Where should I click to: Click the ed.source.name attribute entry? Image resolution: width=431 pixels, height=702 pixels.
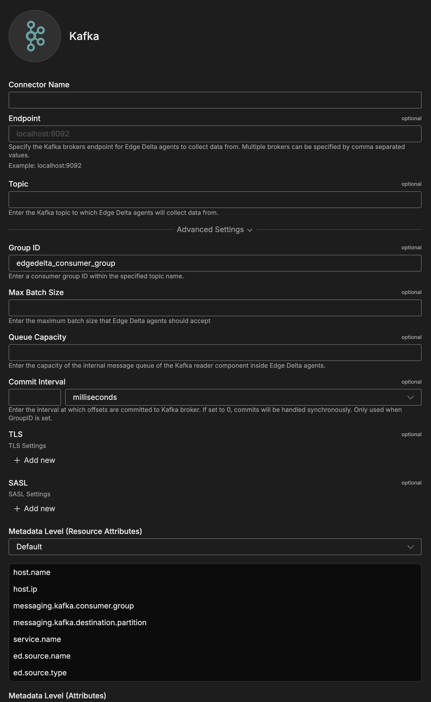click(42, 656)
